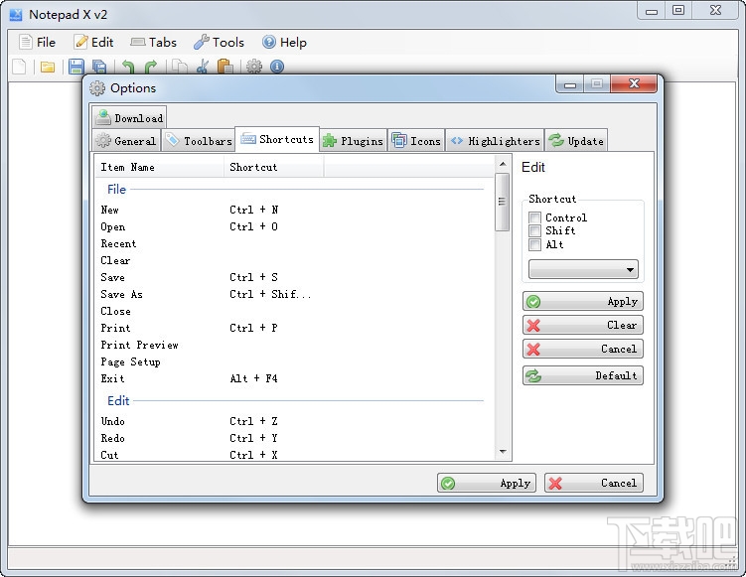
Task: Open the Tabs menu
Action: click(x=153, y=43)
